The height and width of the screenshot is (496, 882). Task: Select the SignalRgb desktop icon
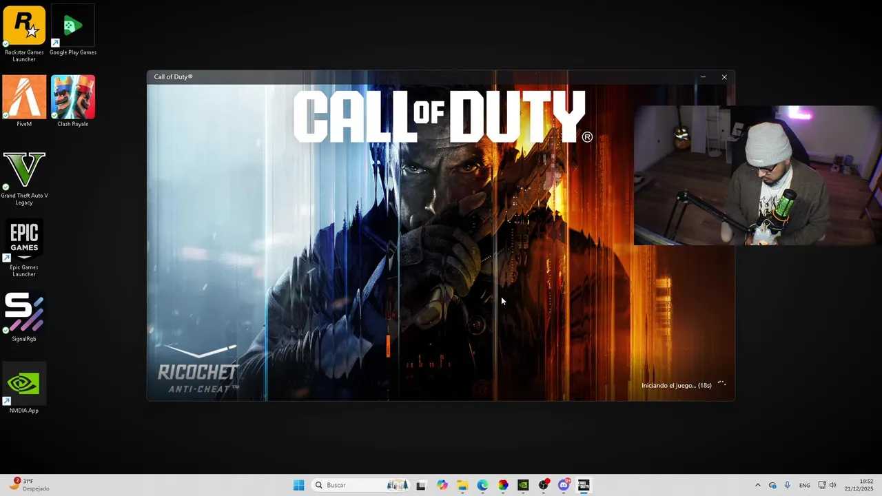pyautogui.click(x=24, y=317)
